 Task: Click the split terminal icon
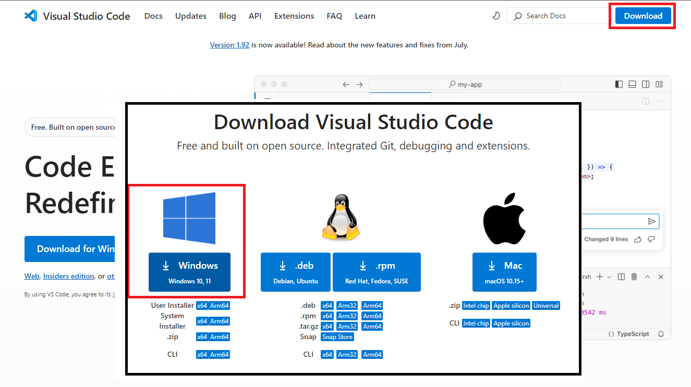click(x=621, y=277)
